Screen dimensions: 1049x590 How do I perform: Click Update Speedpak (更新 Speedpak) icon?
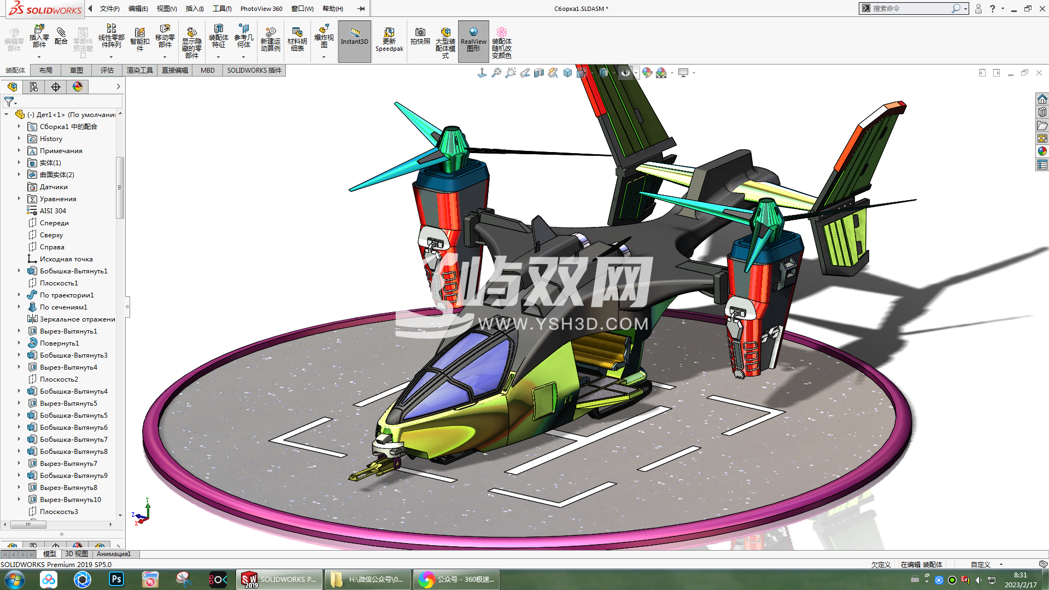pyautogui.click(x=389, y=39)
